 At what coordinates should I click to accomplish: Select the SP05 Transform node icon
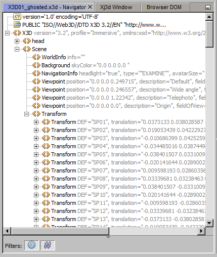(x=46, y=154)
